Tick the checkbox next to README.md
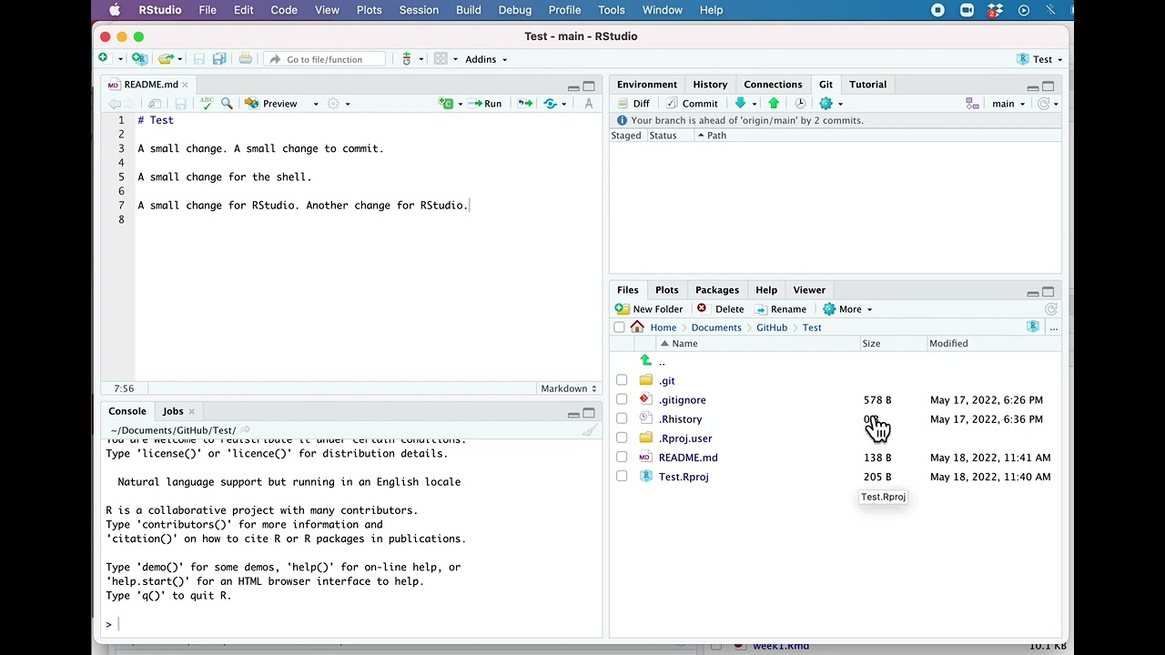The width and height of the screenshot is (1165, 655). (x=622, y=457)
